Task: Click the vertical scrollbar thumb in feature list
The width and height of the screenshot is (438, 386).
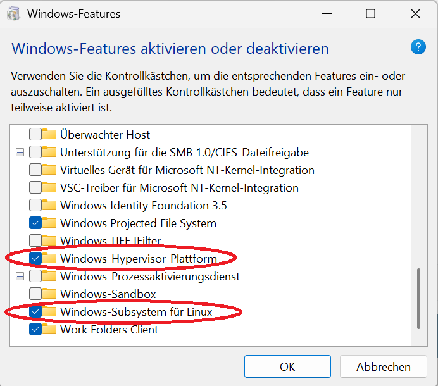Action: (418, 299)
